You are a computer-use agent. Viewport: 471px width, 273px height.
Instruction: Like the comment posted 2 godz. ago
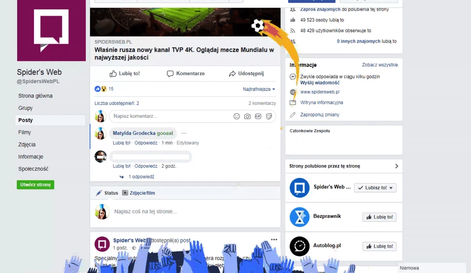[x=122, y=166]
